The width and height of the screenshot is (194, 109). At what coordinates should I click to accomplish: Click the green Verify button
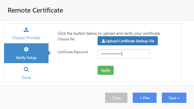click(105, 70)
